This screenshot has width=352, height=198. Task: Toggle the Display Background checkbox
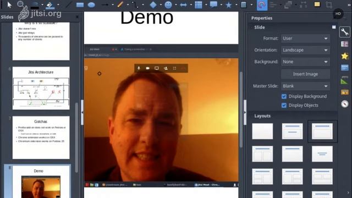[x=284, y=97]
